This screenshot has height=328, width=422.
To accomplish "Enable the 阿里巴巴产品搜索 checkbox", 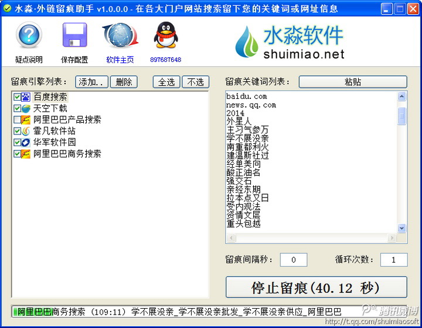I will coord(17,120).
